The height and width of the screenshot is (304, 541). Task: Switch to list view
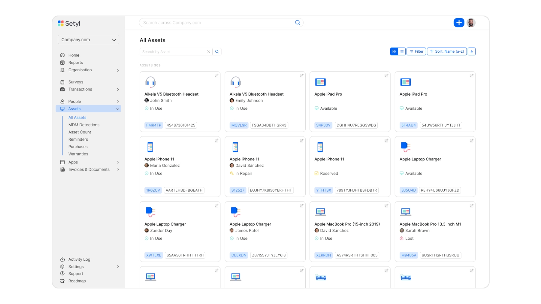tap(402, 51)
